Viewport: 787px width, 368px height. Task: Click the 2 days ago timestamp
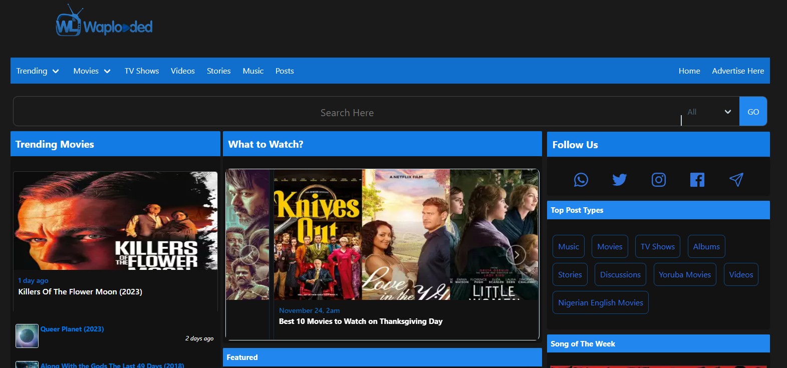[199, 338]
